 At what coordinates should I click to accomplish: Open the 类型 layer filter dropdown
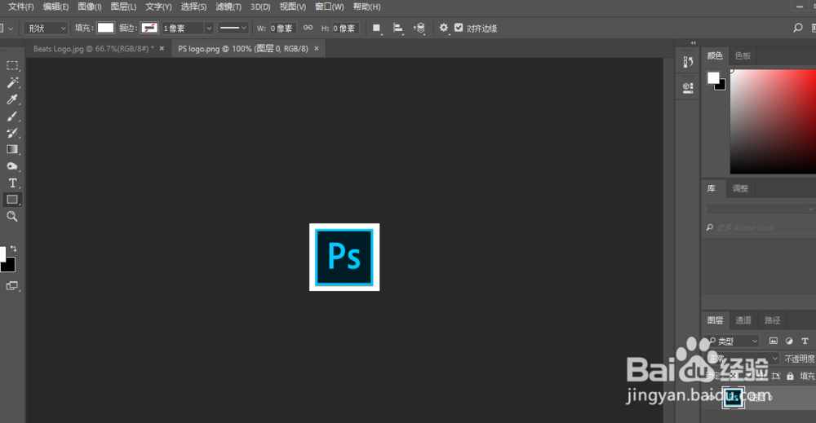[733, 341]
